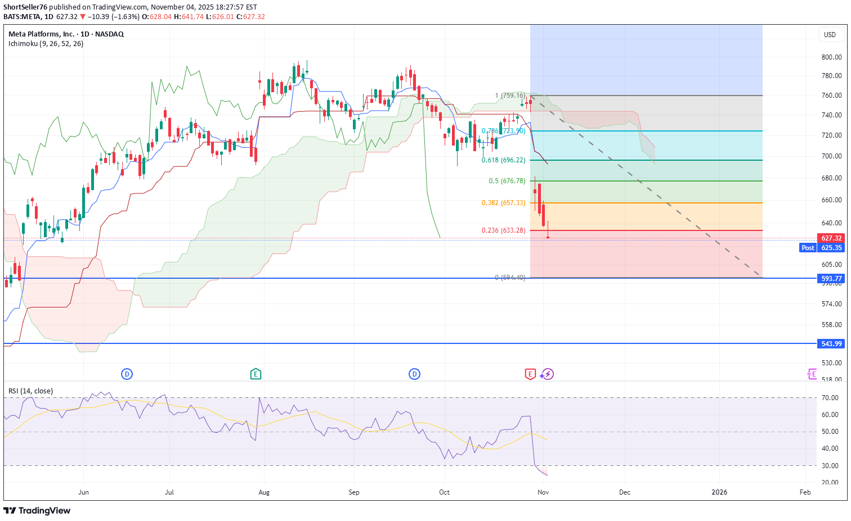
Task: Select the 0.382 (657.33) Fibonacci level label
Action: [503, 203]
